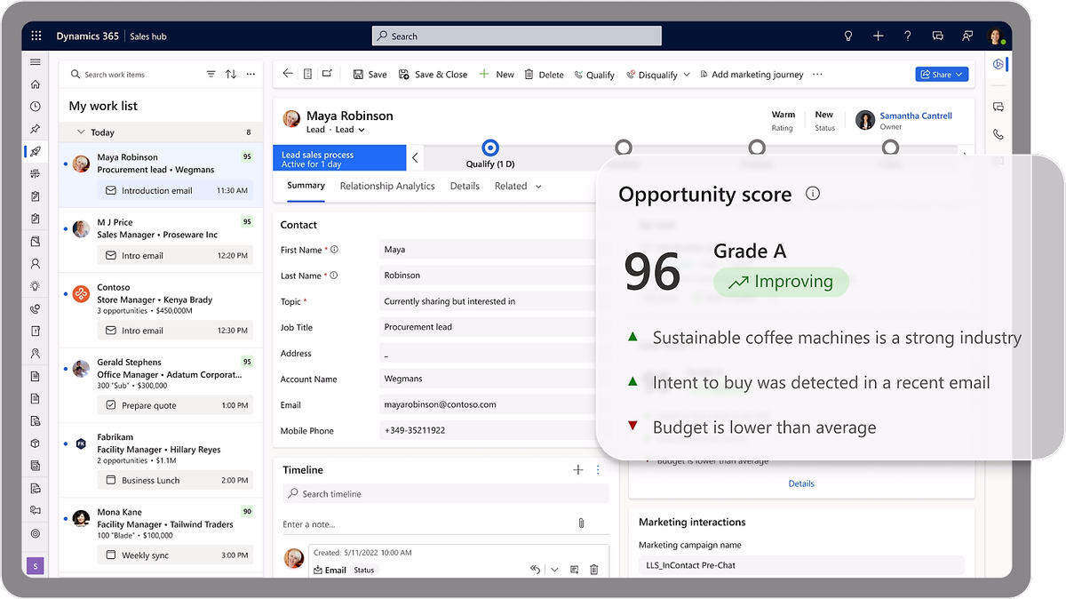Open Mona Kane Weekly sync activity
1066x599 pixels.
(x=174, y=555)
